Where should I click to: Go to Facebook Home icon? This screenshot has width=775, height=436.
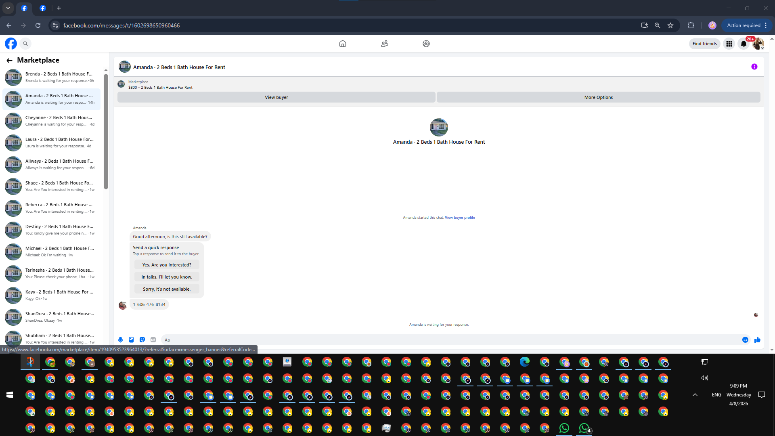pos(343,44)
